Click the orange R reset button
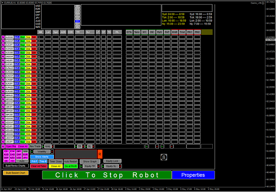 click(x=100, y=154)
